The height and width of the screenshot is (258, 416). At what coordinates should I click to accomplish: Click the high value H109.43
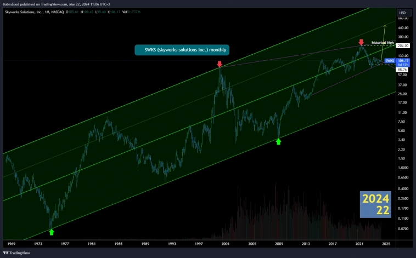click(x=87, y=12)
